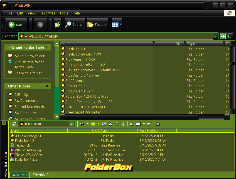Screen dimensions: 236x179
Task: Click Make a new folder link
Action: pos(30,56)
